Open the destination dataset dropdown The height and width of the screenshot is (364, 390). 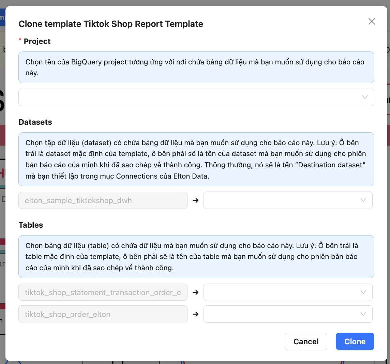(x=288, y=200)
